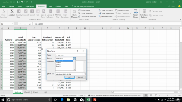Click Calculate Now
Image resolution: width=182 pixels, height=102 pixels.
pyautogui.click(x=156, y=11)
